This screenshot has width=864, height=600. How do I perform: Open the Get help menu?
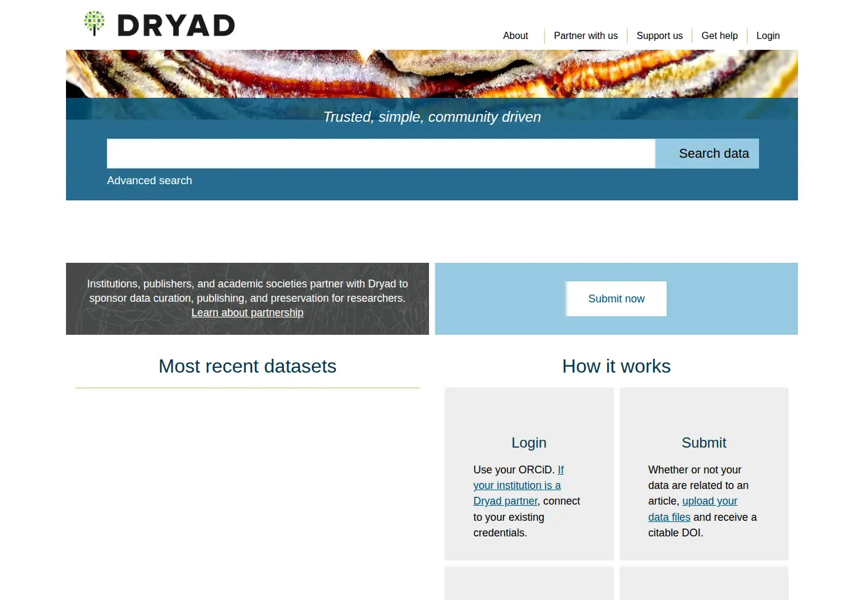(x=719, y=36)
